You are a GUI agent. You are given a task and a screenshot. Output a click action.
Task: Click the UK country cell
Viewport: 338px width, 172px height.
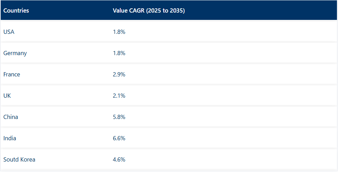tap(7, 96)
